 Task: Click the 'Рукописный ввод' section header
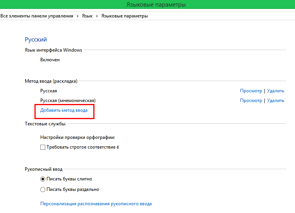(44, 169)
